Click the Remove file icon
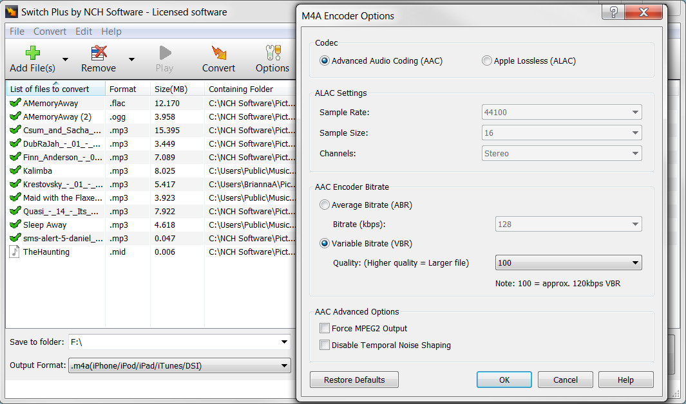Image resolution: width=686 pixels, height=404 pixels. click(97, 51)
